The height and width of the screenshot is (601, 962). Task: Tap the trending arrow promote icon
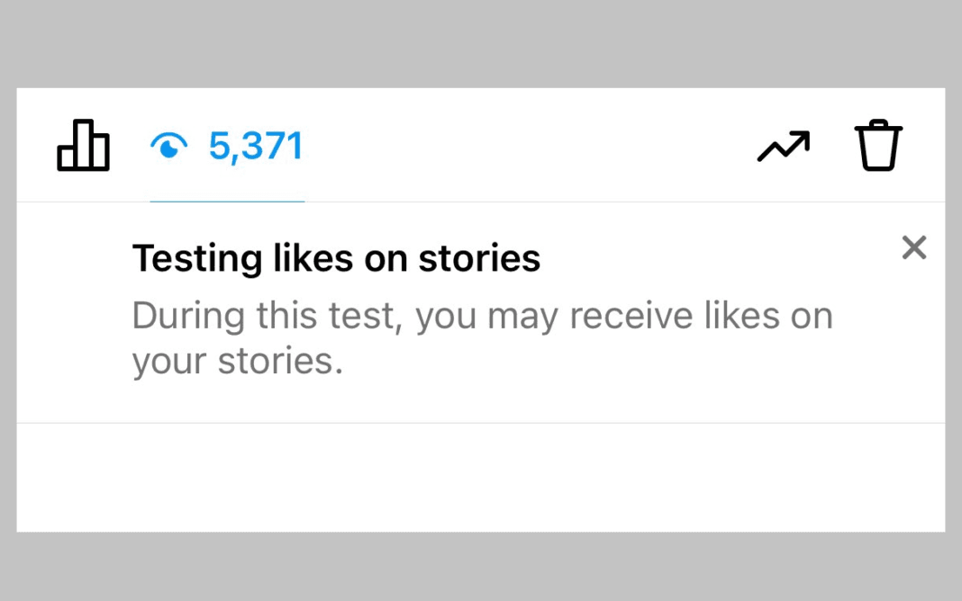pyautogui.click(x=783, y=146)
